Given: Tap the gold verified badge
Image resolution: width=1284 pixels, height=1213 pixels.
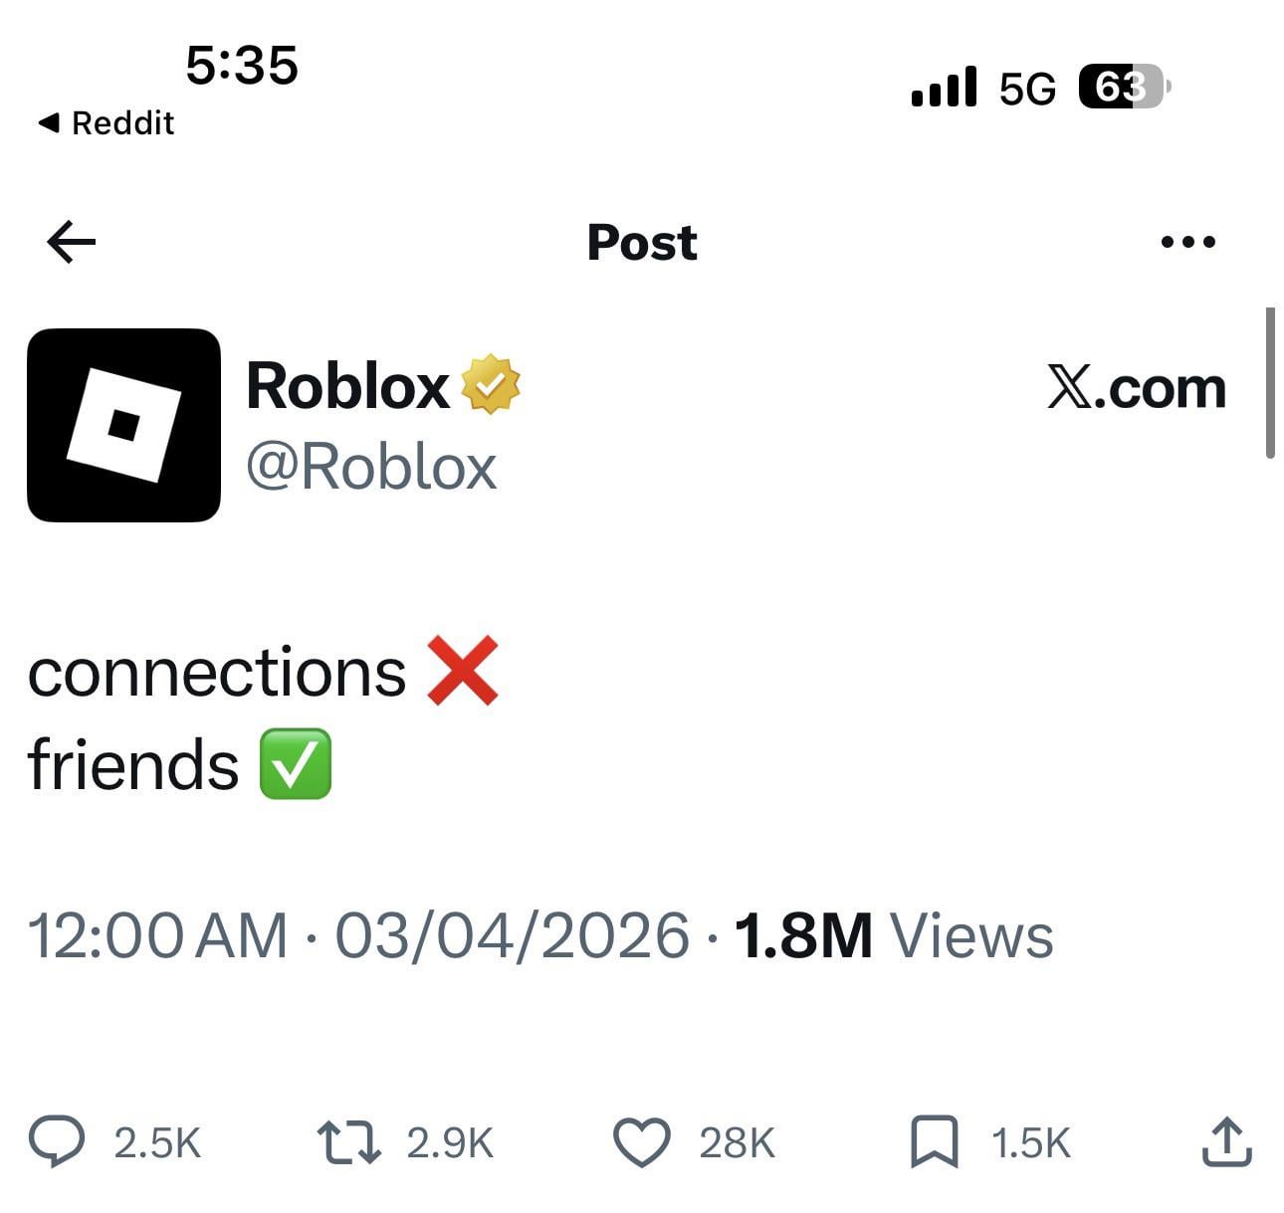Looking at the screenshot, I should (x=491, y=385).
